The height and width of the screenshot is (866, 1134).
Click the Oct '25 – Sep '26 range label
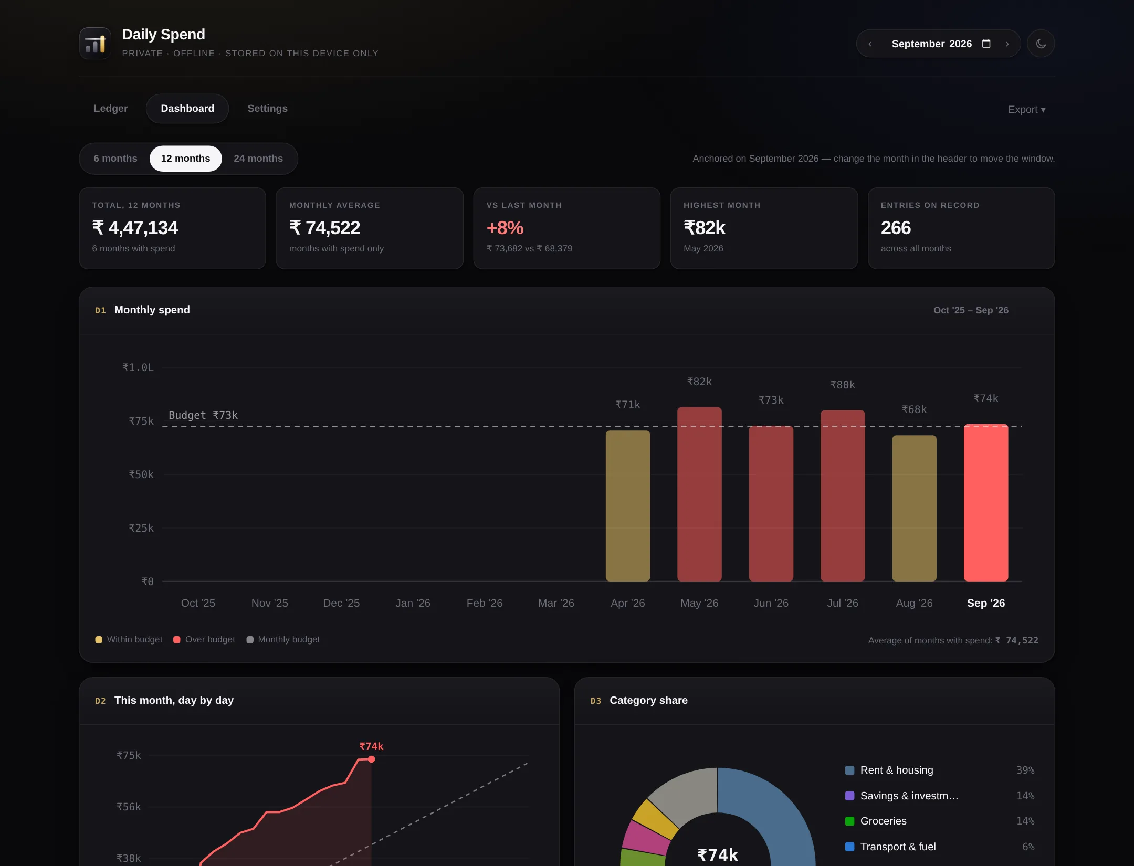pyautogui.click(x=971, y=310)
